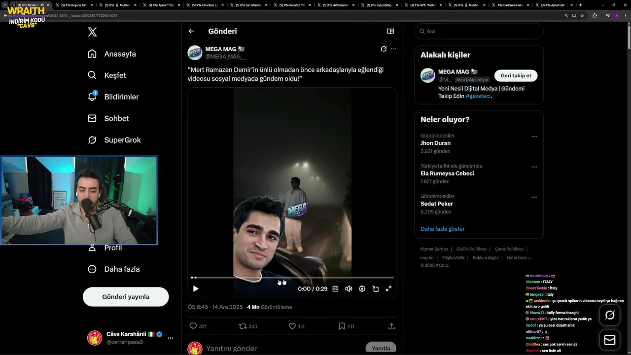Enter fullscreen video mode
Image resolution: width=631 pixels, height=355 pixels.
click(x=388, y=289)
